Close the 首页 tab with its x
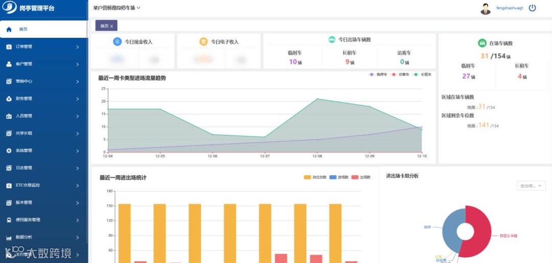Viewport: 552px width, 263px height. click(x=111, y=27)
